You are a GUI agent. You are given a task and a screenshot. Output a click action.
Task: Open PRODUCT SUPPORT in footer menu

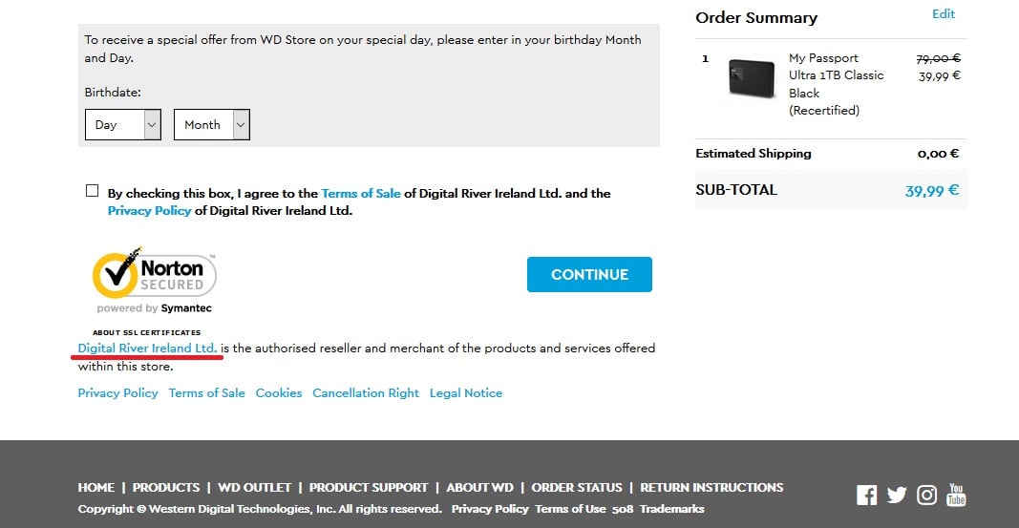(x=369, y=488)
